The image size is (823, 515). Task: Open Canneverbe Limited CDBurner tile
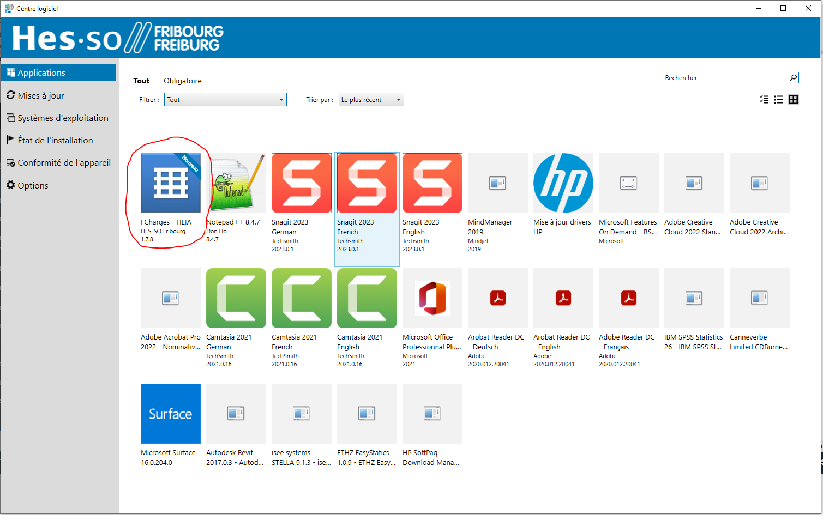point(760,298)
